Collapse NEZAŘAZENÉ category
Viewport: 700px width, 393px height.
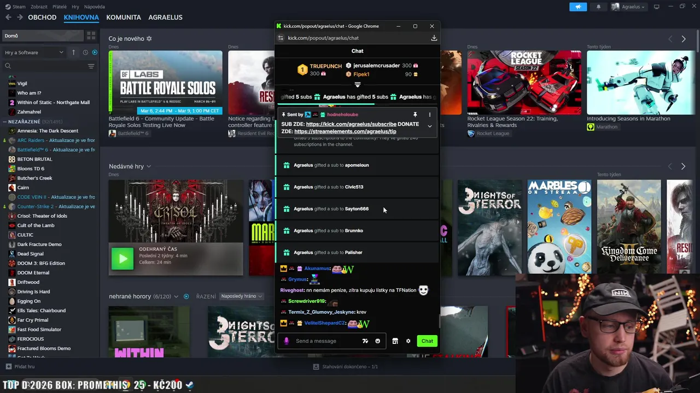[x=5, y=121]
